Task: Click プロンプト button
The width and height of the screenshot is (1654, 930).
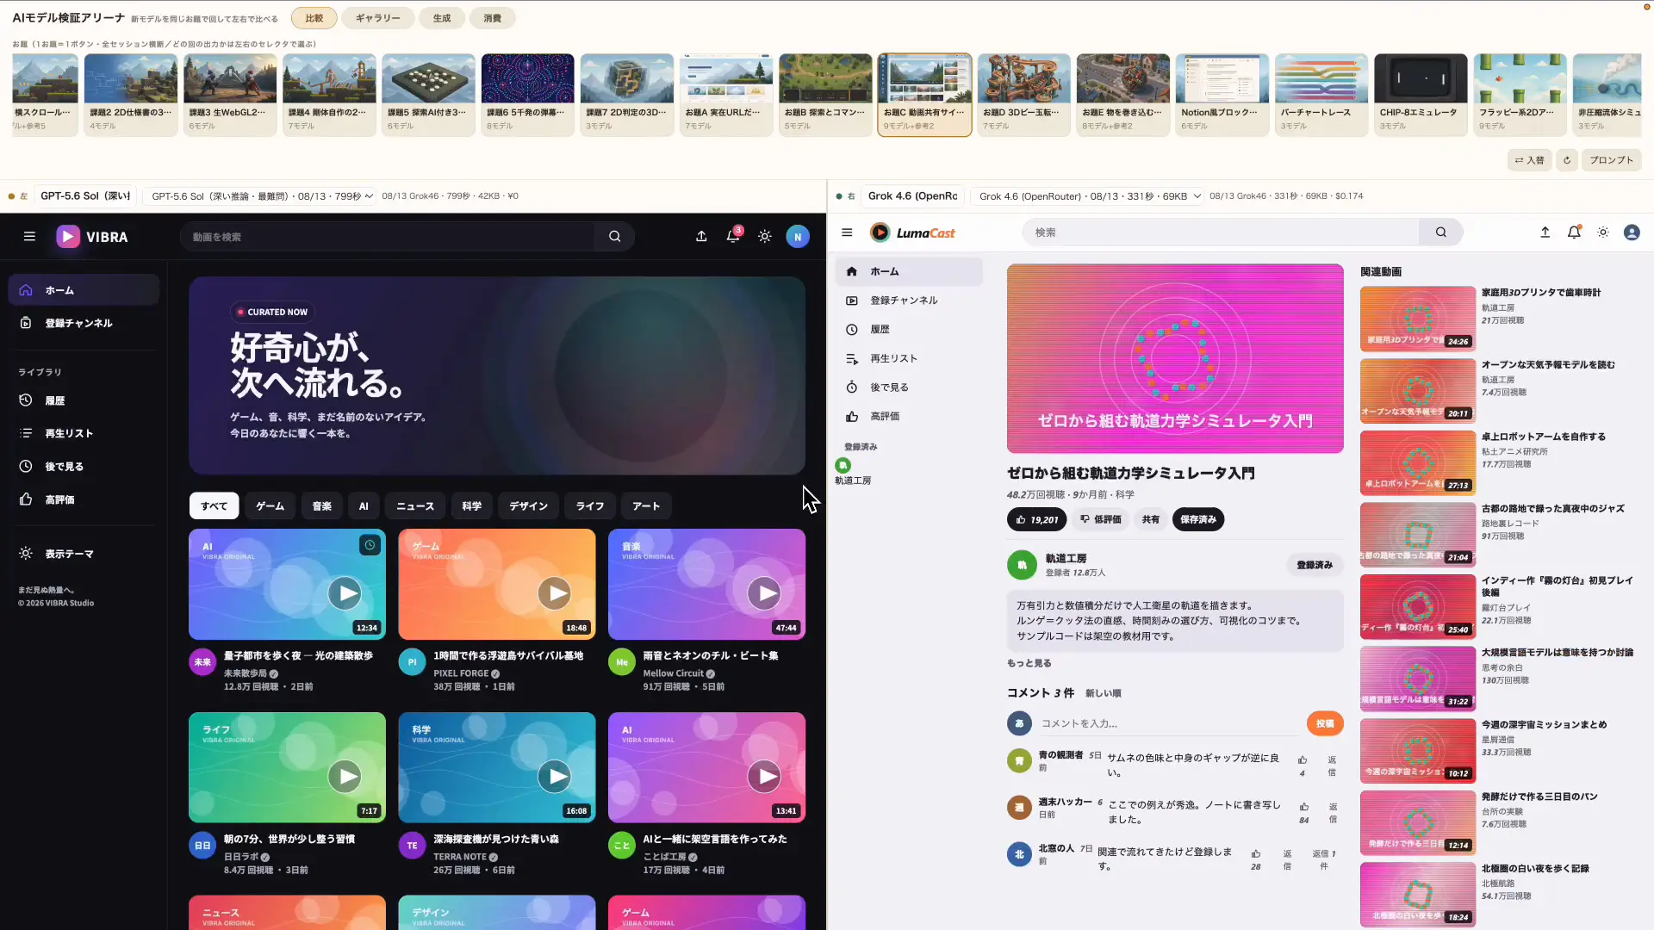Action: (x=1611, y=160)
